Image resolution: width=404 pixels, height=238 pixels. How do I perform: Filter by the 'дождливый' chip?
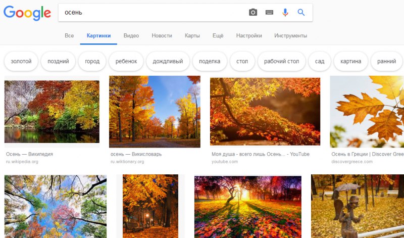168,61
